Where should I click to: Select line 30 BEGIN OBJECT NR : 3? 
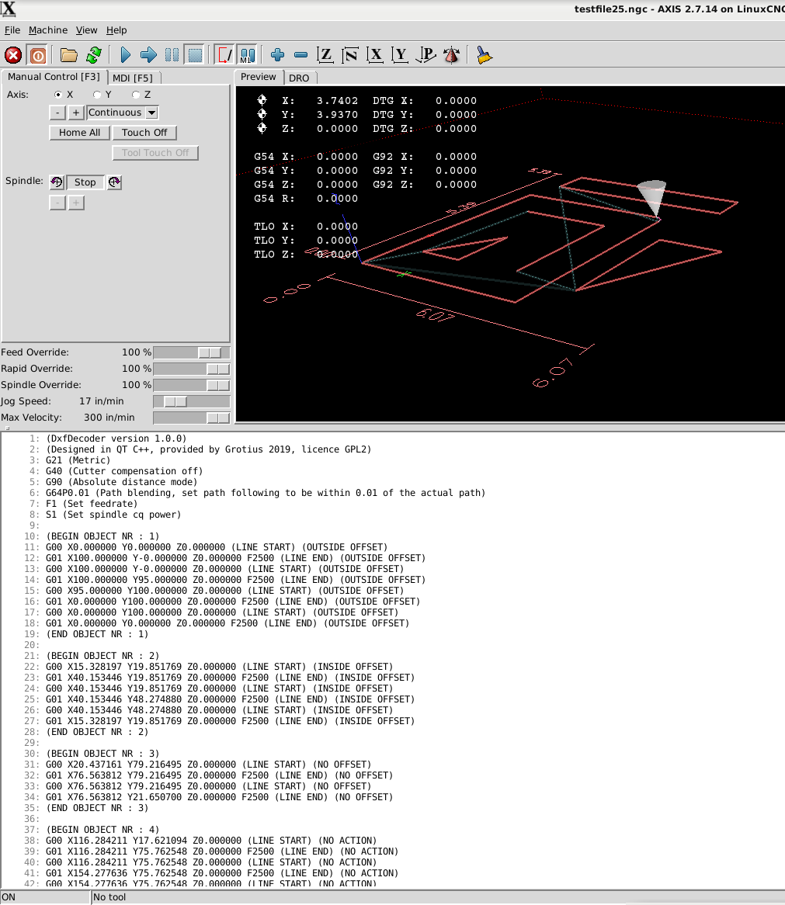pos(102,754)
